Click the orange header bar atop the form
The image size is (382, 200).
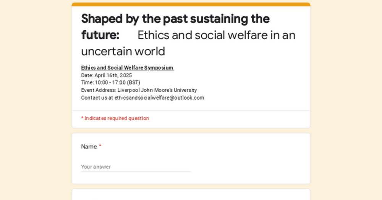191,5
